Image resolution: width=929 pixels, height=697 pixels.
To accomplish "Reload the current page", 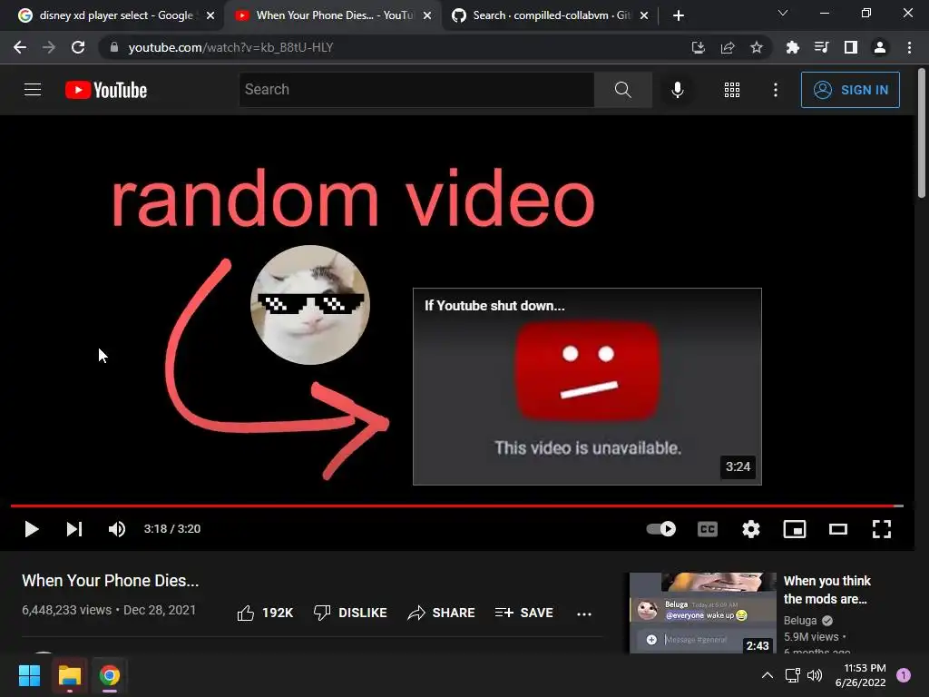I will coord(78,47).
